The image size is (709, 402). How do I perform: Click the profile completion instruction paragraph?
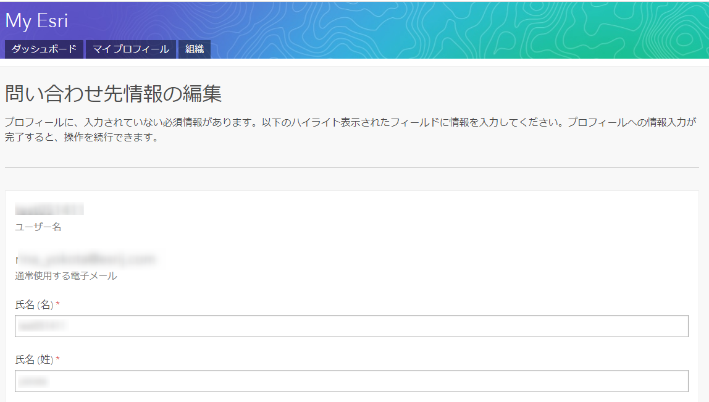(351, 129)
